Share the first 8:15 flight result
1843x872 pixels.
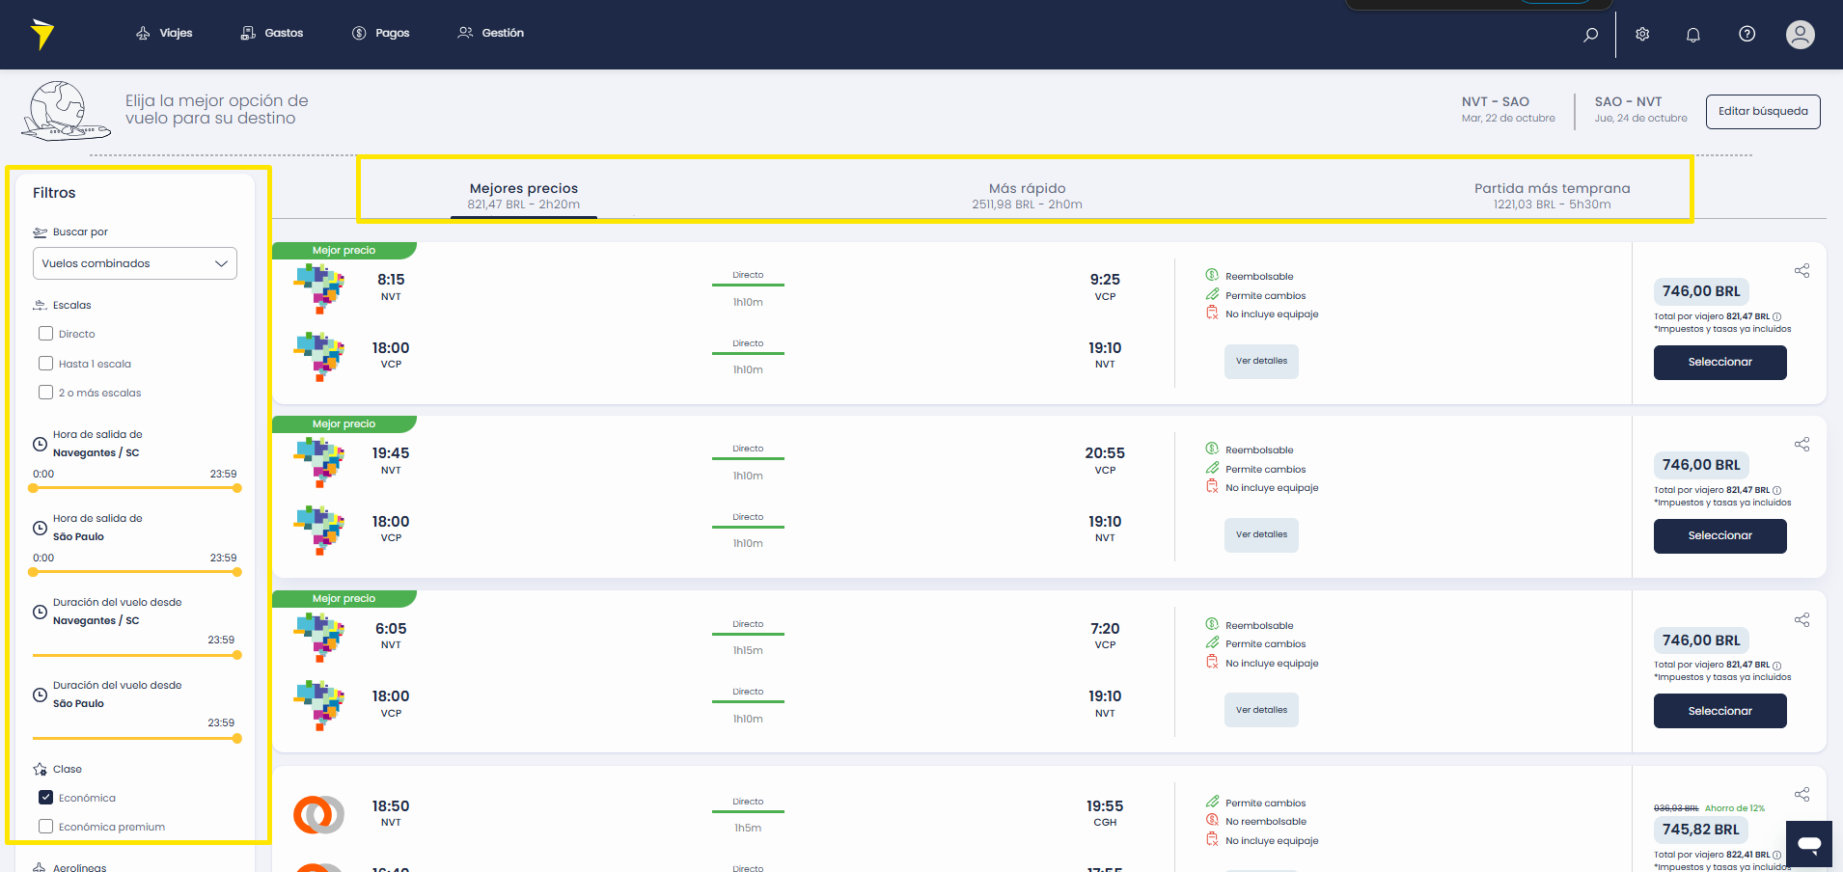[x=1802, y=271]
